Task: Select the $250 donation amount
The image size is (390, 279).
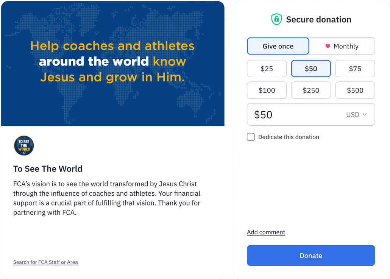Action: point(311,90)
